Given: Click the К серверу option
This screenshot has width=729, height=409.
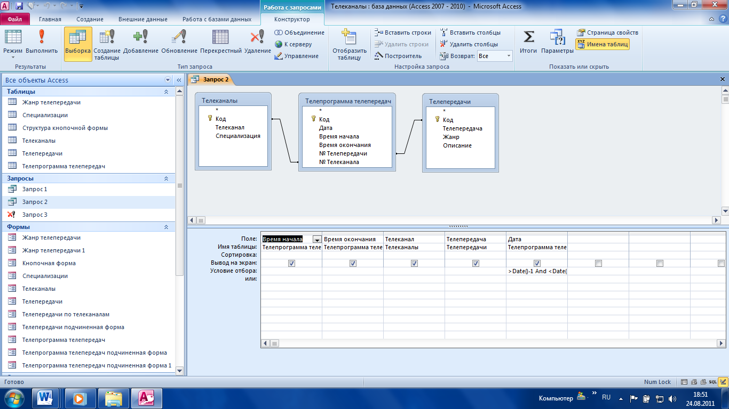Looking at the screenshot, I should (x=293, y=44).
